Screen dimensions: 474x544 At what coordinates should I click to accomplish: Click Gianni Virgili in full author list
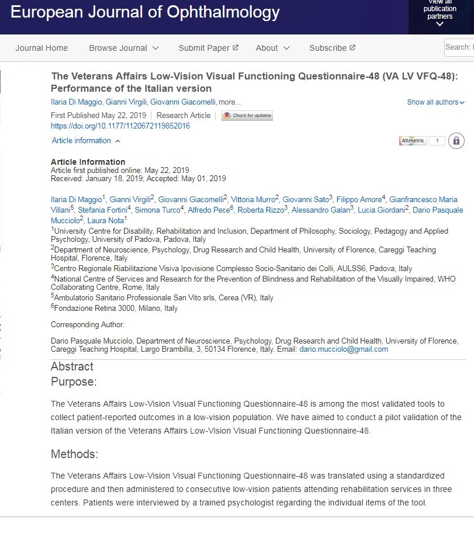(130, 199)
